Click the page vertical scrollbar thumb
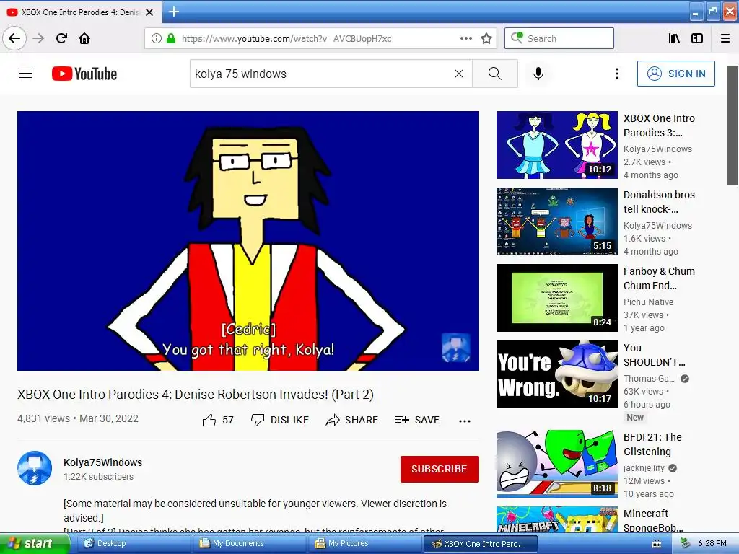Image resolution: width=739 pixels, height=554 pixels. tap(733, 126)
